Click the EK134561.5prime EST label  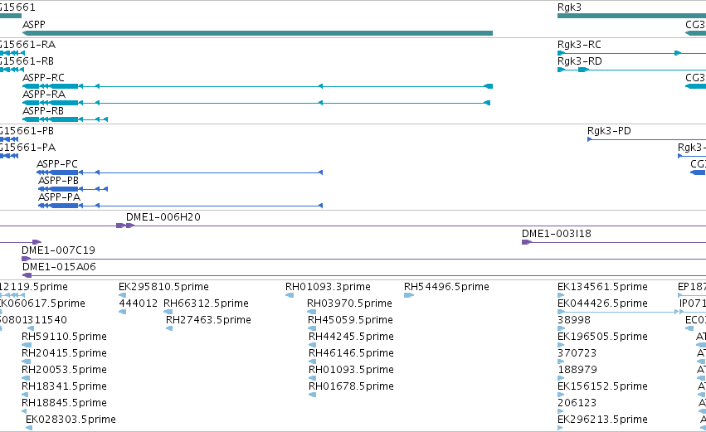602,287
